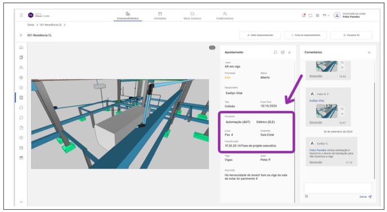Viewport: 387px width, 212px height.
Task: Click Salvar to send the comment
Action: 365,197
